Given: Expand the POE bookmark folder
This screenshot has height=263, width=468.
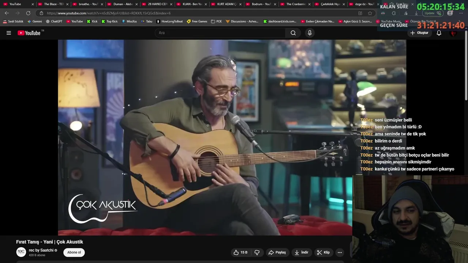Looking at the screenshot, I should pyautogui.click(x=216, y=22).
